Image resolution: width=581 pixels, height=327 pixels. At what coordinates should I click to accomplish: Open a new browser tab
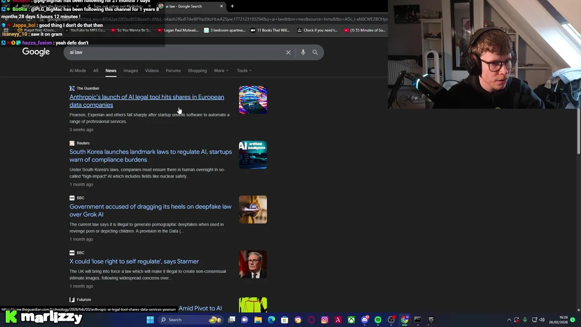click(x=232, y=6)
